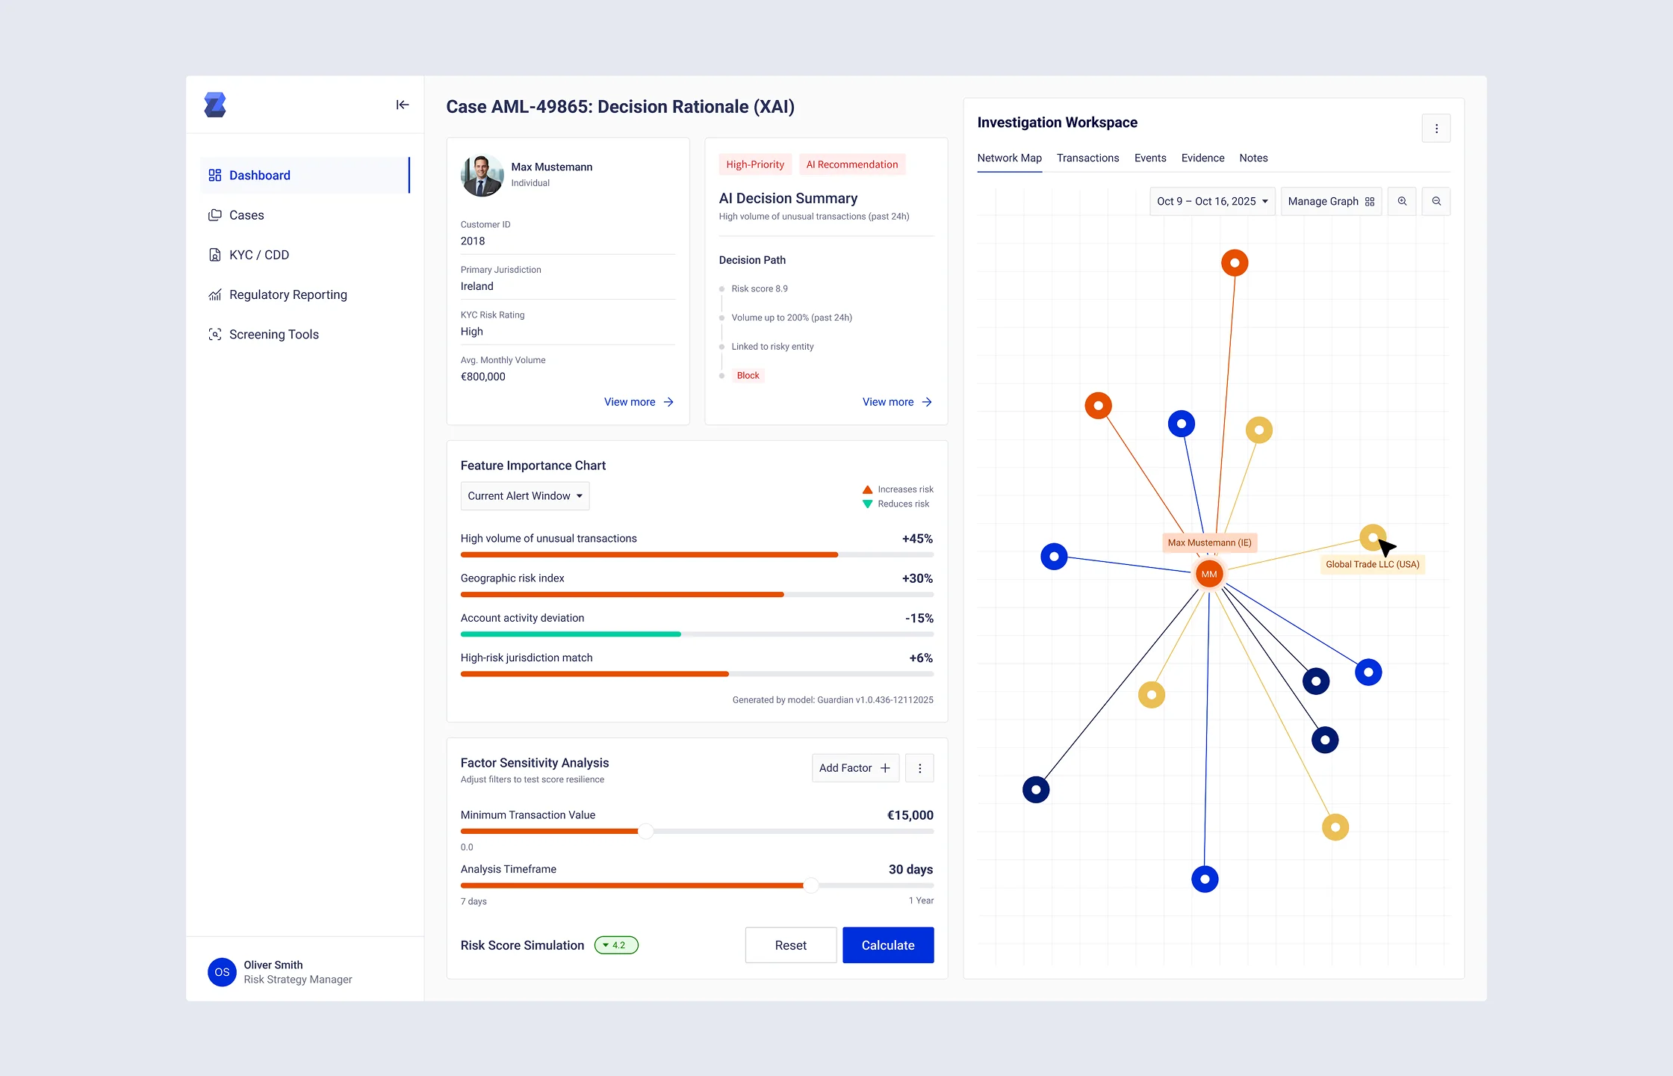Zoom in on the network map
1673x1076 pixels.
point(1402,201)
